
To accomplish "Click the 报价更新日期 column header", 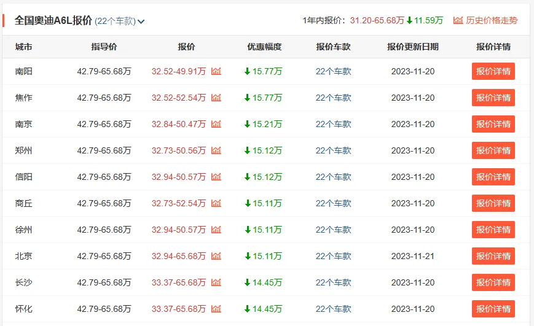I will tap(413, 47).
